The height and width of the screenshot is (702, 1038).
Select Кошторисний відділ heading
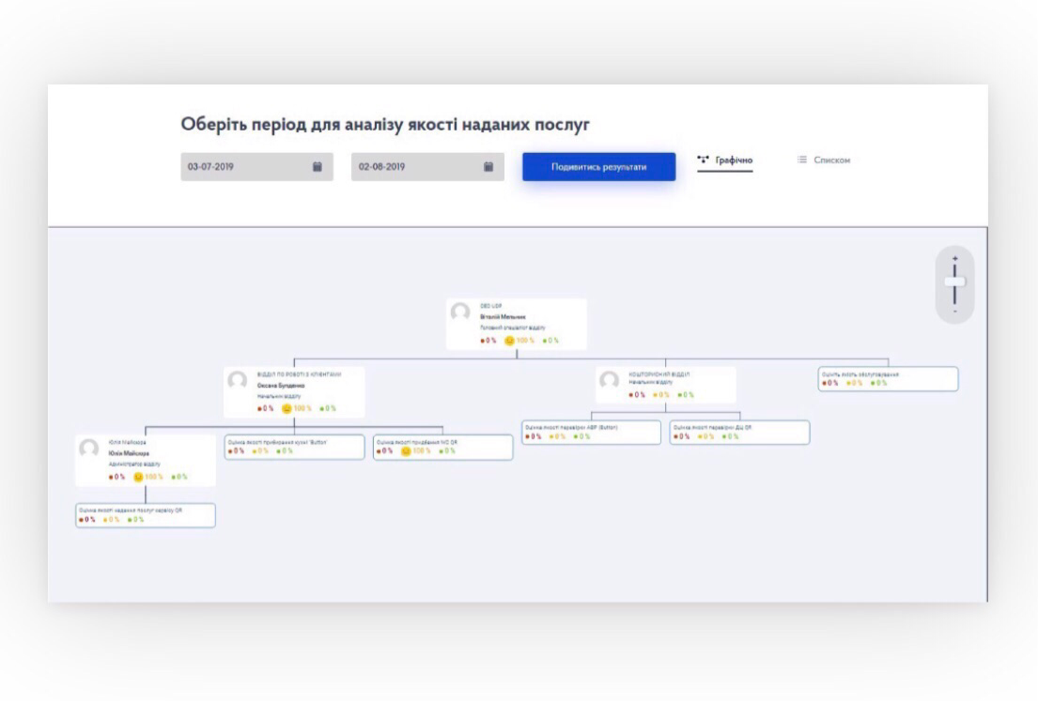tap(658, 374)
